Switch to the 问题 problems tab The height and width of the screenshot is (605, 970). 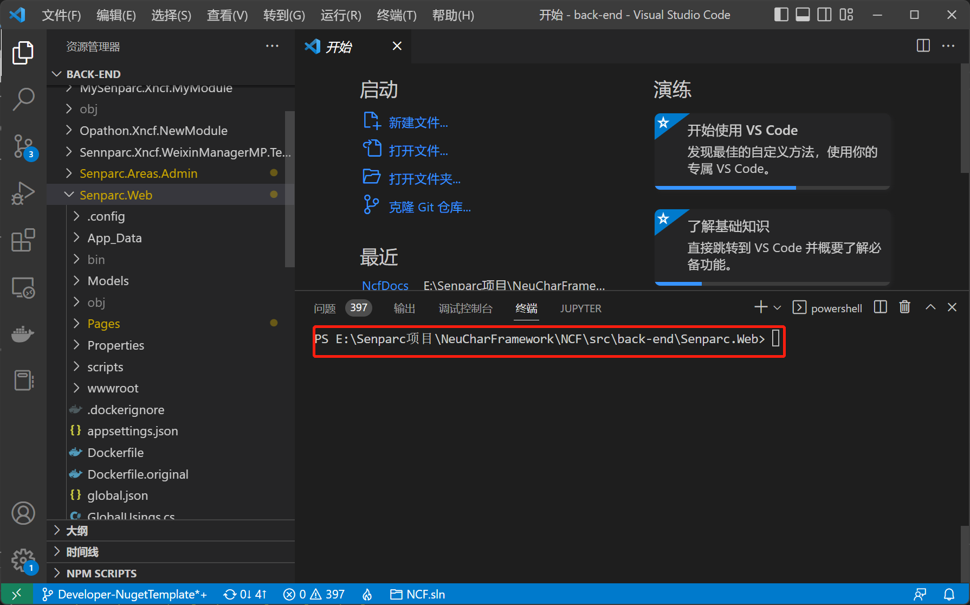(x=325, y=308)
